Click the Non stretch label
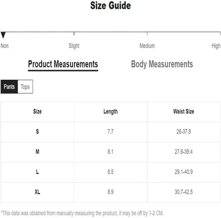Viewport: 221px width, 218px height. [4, 46]
